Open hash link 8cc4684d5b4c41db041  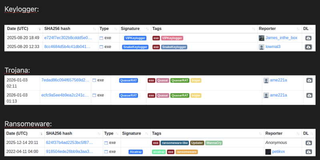[67, 47]
